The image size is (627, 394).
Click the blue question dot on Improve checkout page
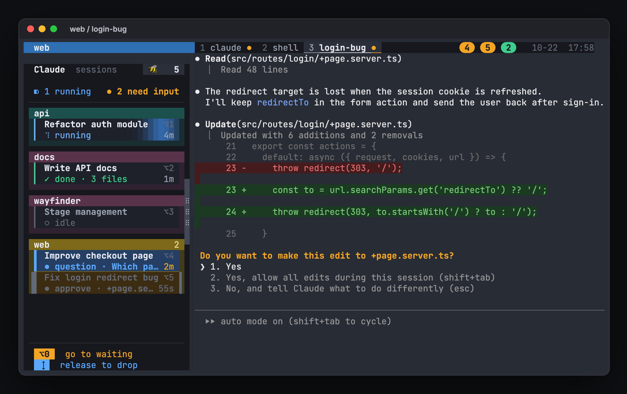47,267
